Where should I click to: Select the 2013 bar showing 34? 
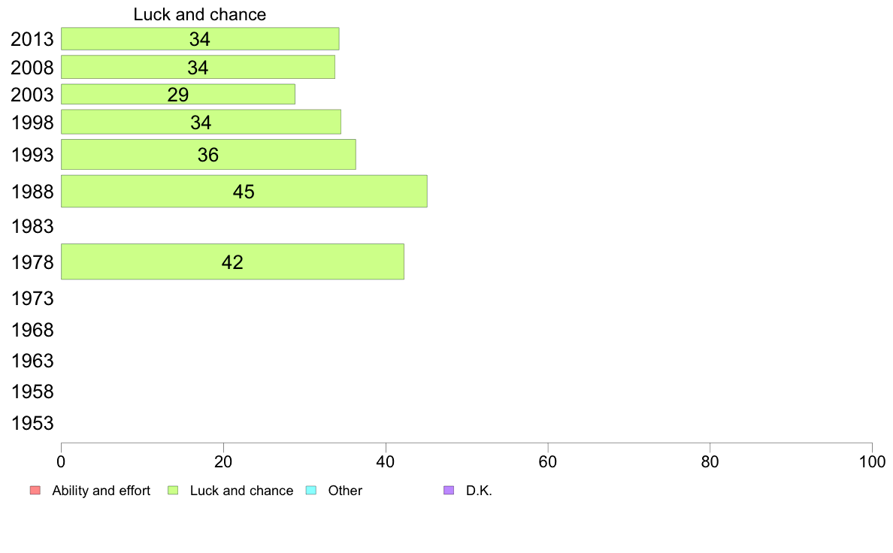(200, 39)
